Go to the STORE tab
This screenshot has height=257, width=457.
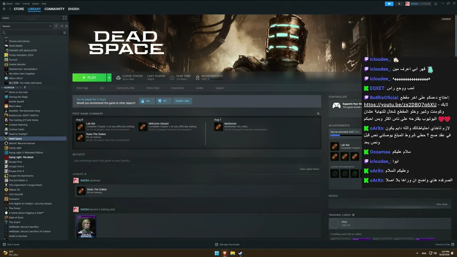click(x=19, y=9)
